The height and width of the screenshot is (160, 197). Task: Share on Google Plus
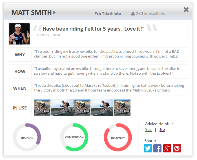pyautogui.click(x=167, y=148)
